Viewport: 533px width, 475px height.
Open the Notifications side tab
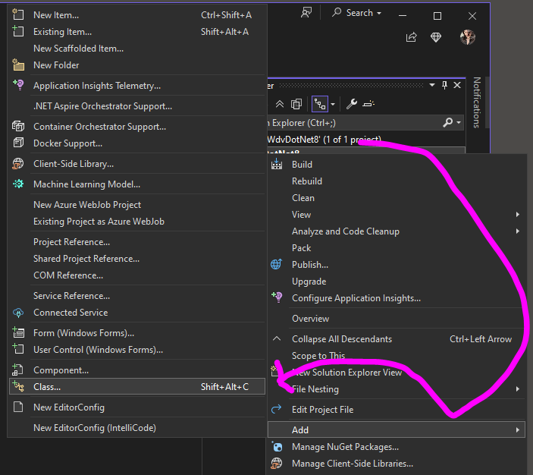coord(477,102)
